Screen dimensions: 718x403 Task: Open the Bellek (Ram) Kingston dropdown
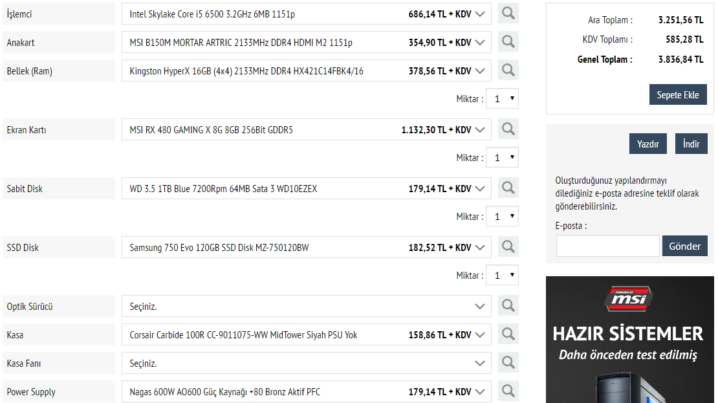click(307, 71)
